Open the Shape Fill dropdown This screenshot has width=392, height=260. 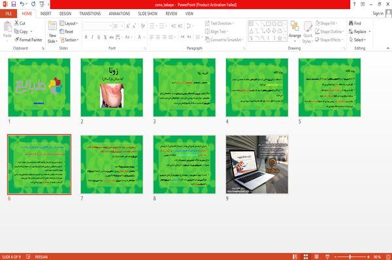[x=326, y=23]
